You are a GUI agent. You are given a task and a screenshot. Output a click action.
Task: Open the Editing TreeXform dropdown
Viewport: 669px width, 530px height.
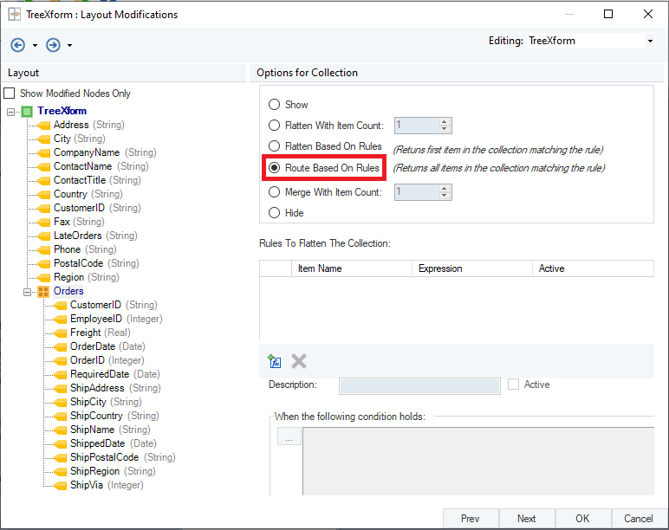[x=650, y=41]
